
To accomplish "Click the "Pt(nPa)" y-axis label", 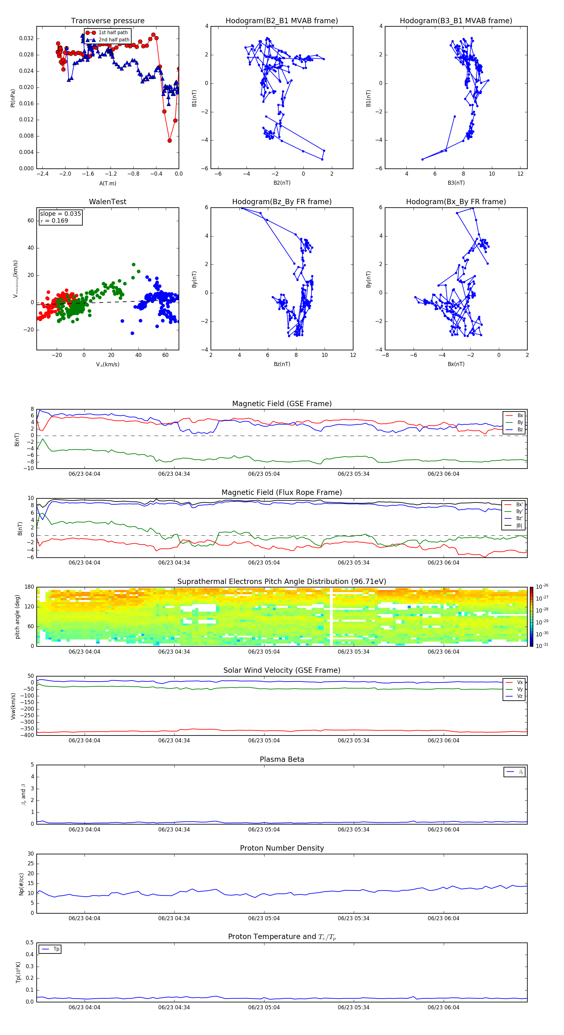I will click(13, 98).
